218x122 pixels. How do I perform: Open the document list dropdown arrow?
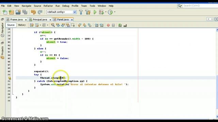point(216,19)
